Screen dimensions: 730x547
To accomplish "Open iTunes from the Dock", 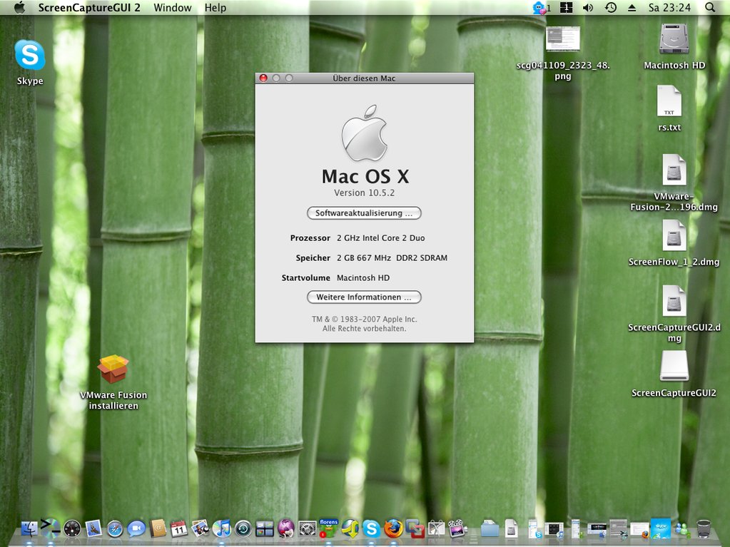I will tap(221, 528).
